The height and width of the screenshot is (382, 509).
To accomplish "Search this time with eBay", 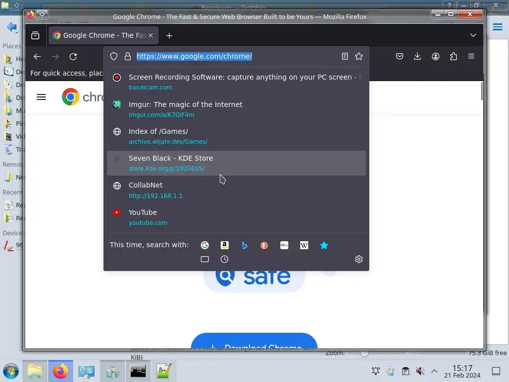I will pos(284,245).
